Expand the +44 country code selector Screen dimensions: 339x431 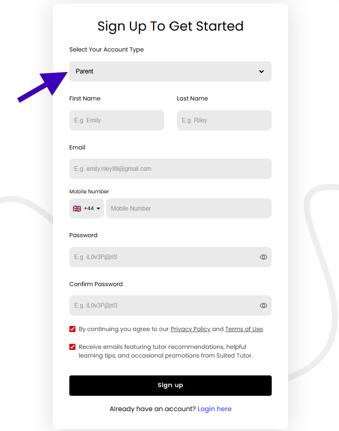tap(87, 209)
